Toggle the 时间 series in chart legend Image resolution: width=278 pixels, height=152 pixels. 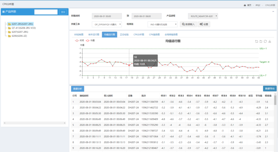coord(79,40)
